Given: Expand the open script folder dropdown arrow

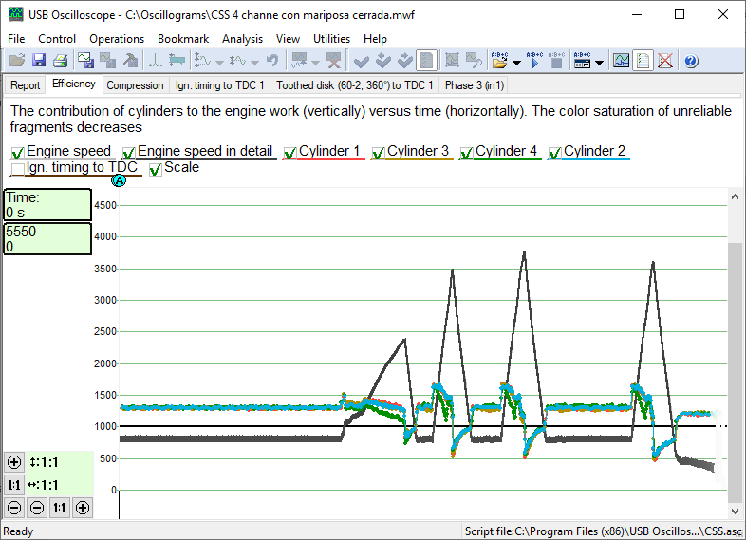Looking at the screenshot, I should 516,63.
